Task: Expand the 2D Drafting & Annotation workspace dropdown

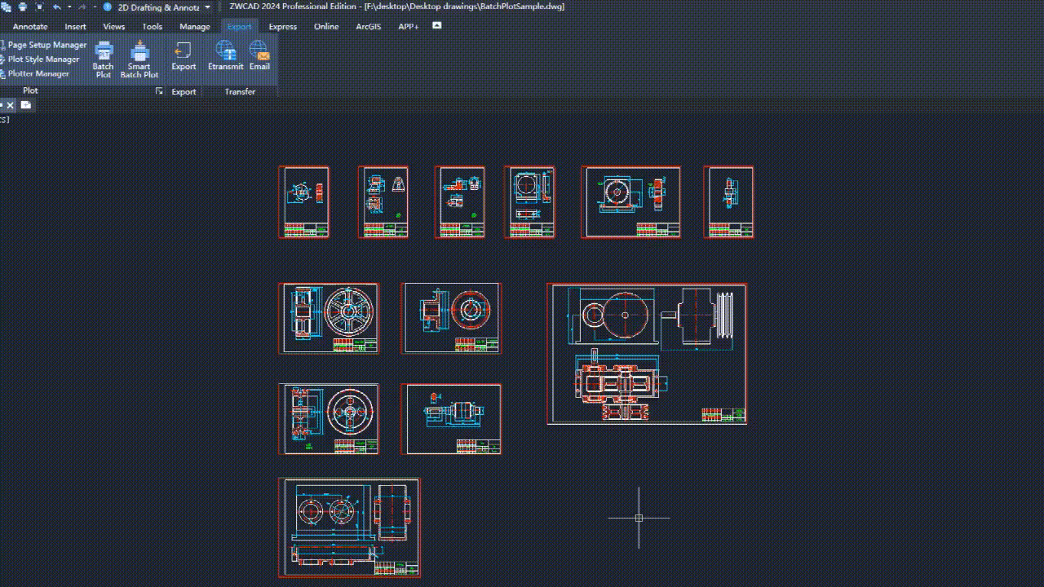Action: pyautogui.click(x=207, y=7)
